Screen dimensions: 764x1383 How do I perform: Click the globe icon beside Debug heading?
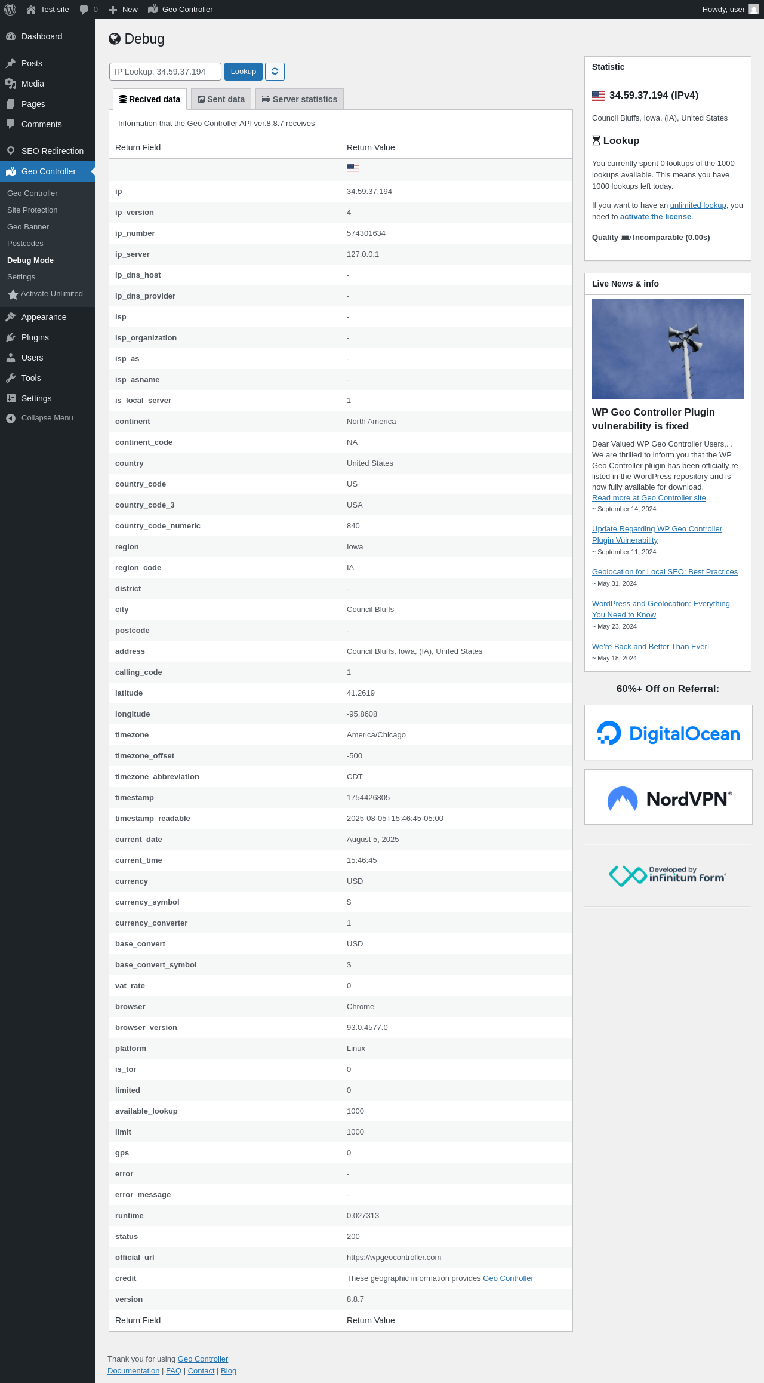click(x=115, y=39)
